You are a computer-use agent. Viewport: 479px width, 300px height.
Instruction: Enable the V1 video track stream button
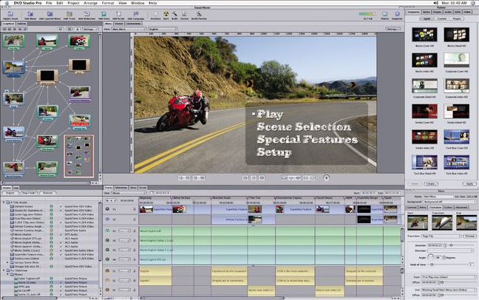click(107, 209)
